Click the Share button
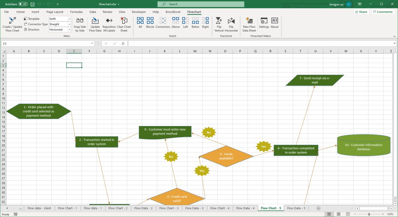398x217 pixels. tap(361, 12)
